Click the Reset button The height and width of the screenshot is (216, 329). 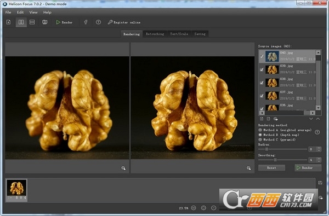click(271, 168)
